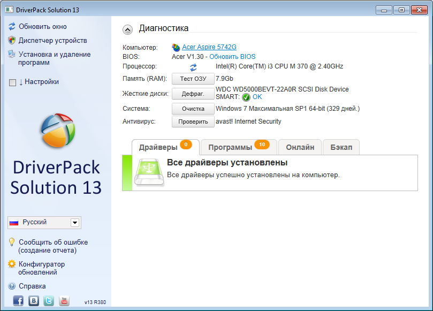Open Диспетчер устройств link
Viewport: 433px width, 311px height.
(53, 40)
